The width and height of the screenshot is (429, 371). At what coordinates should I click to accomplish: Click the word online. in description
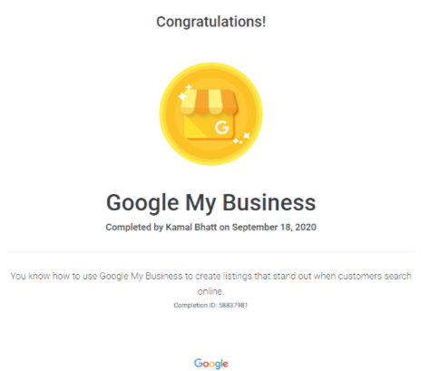coord(210,291)
